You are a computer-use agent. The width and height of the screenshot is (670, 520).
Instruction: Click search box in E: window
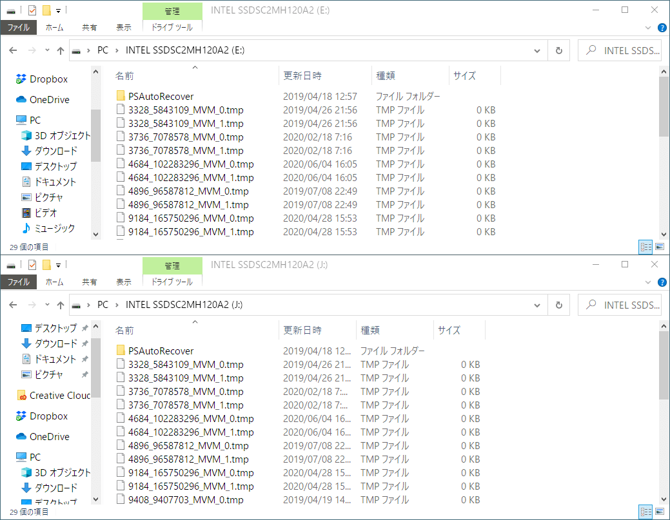tap(620, 51)
